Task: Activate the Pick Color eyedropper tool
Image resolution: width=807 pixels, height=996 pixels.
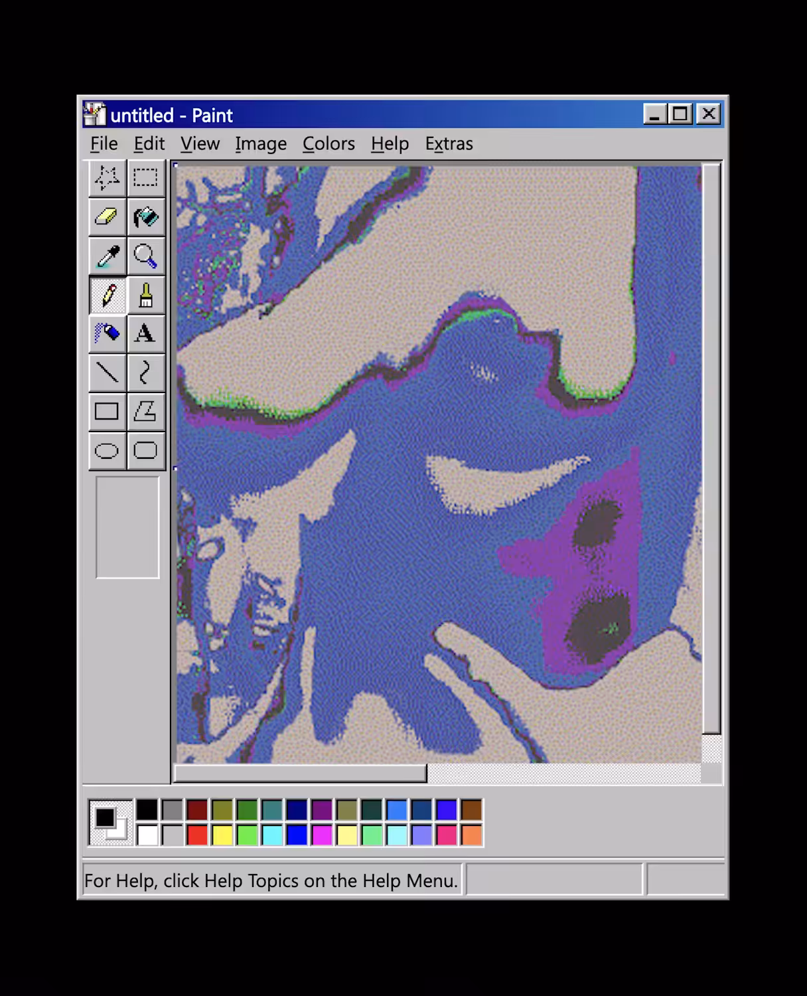Action: 108,256
